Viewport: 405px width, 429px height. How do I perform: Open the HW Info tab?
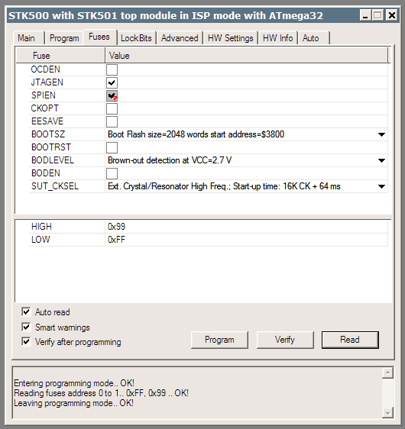click(277, 37)
